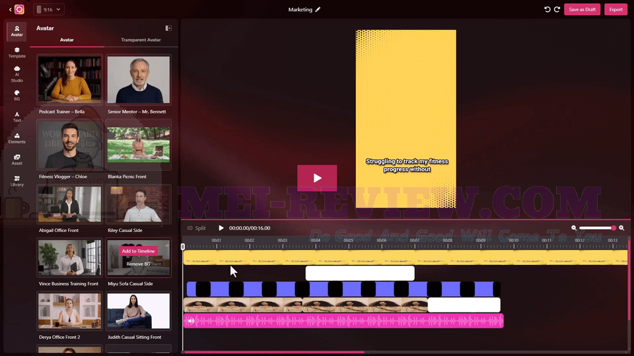634x356 pixels.
Task: Select Derya Office Front 2 avatar
Action: pyautogui.click(x=69, y=311)
